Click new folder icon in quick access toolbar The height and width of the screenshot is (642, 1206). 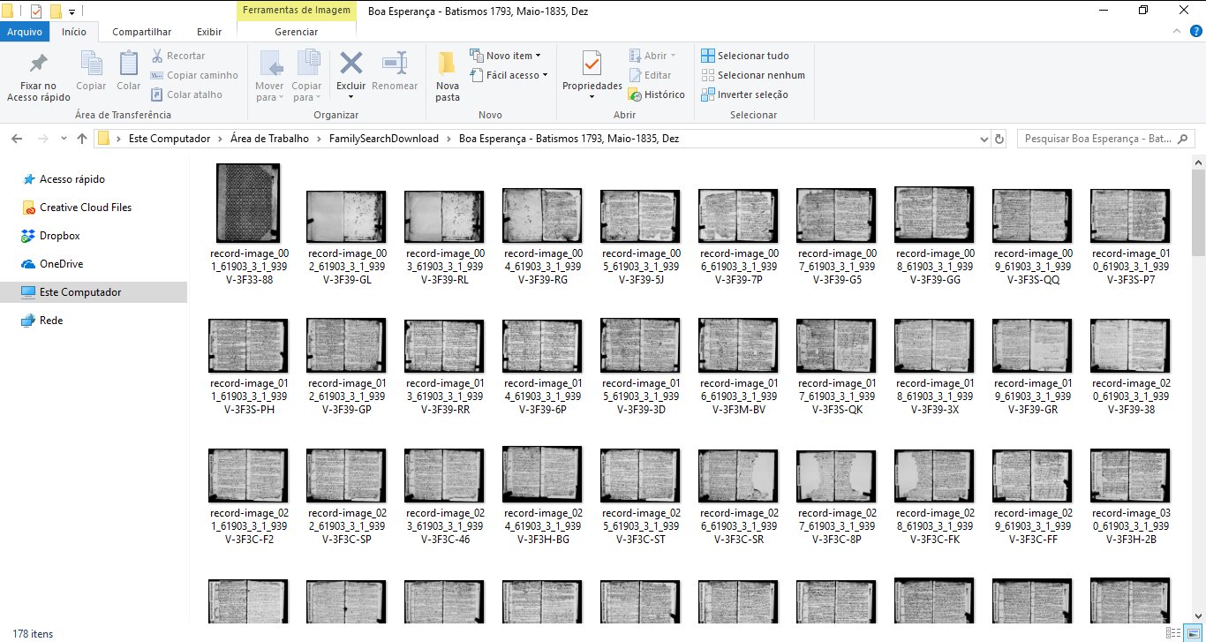[x=56, y=11]
